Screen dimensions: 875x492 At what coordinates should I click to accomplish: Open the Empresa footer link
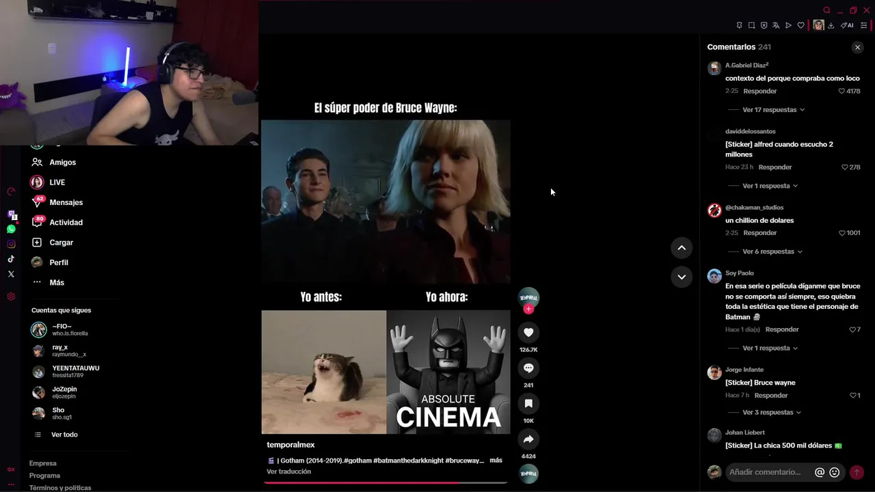pos(42,463)
